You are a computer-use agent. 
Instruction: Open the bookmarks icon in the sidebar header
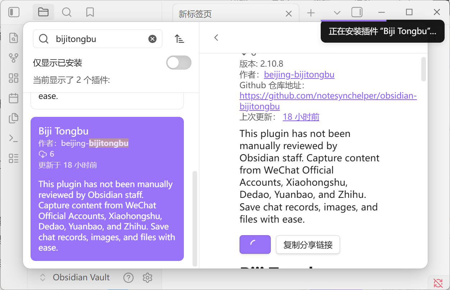tap(90, 12)
